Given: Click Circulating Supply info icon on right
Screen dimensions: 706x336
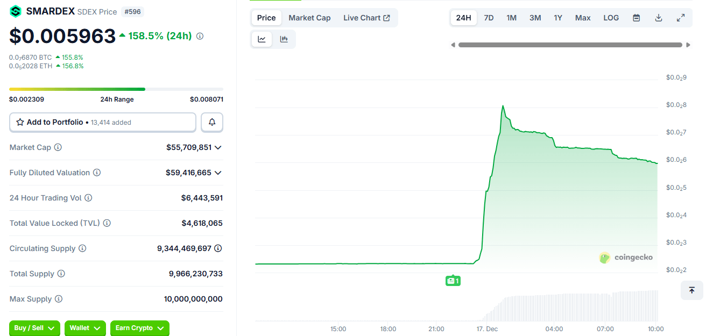Looking at the screenshot, I should click(x=218, y=248).
